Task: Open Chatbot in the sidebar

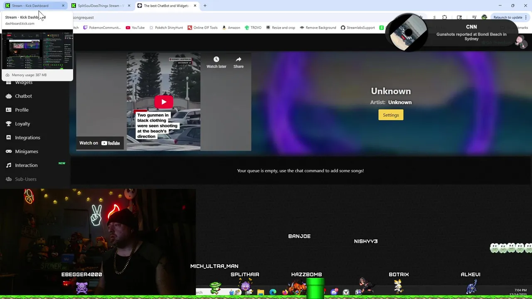Action: [x=23, y=96]
